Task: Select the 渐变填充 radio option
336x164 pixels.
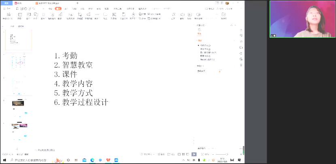Action: [x=198, y=49]
